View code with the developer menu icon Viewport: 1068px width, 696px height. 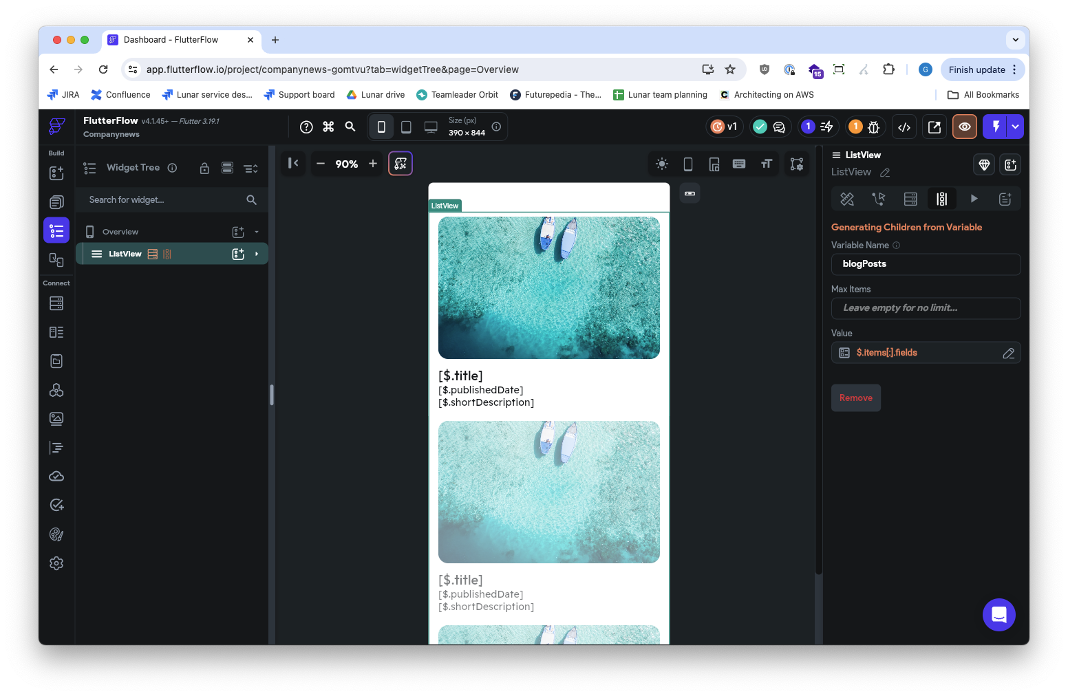coord(904,127)
